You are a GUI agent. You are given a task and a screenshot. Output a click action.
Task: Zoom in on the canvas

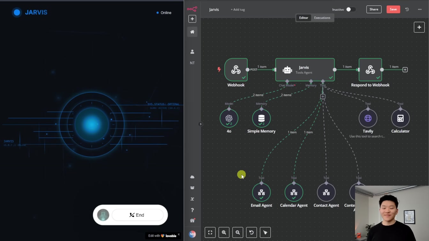[x=224, y=232]
